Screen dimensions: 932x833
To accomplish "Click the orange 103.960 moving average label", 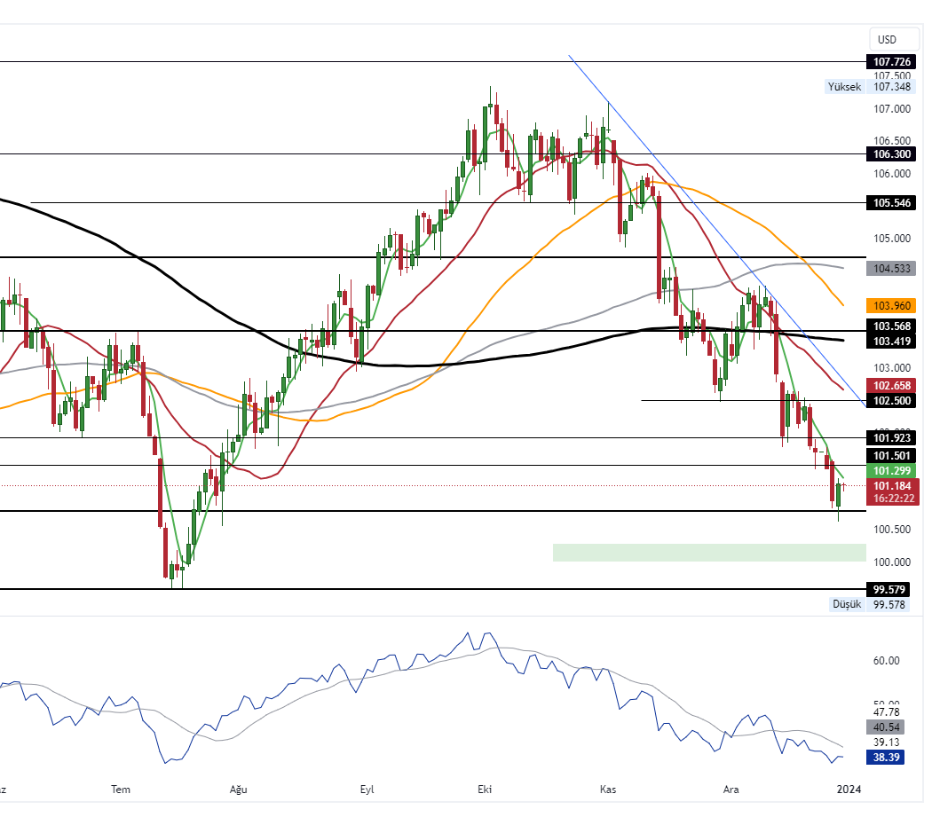I will click(890, 305).
